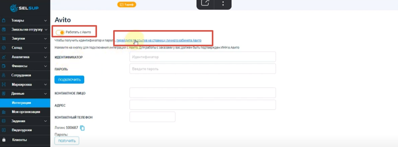Viewport: 398px width, 147px height.
Task: Click the Клиенты lock icon
Action: click(x=3, y=140)
